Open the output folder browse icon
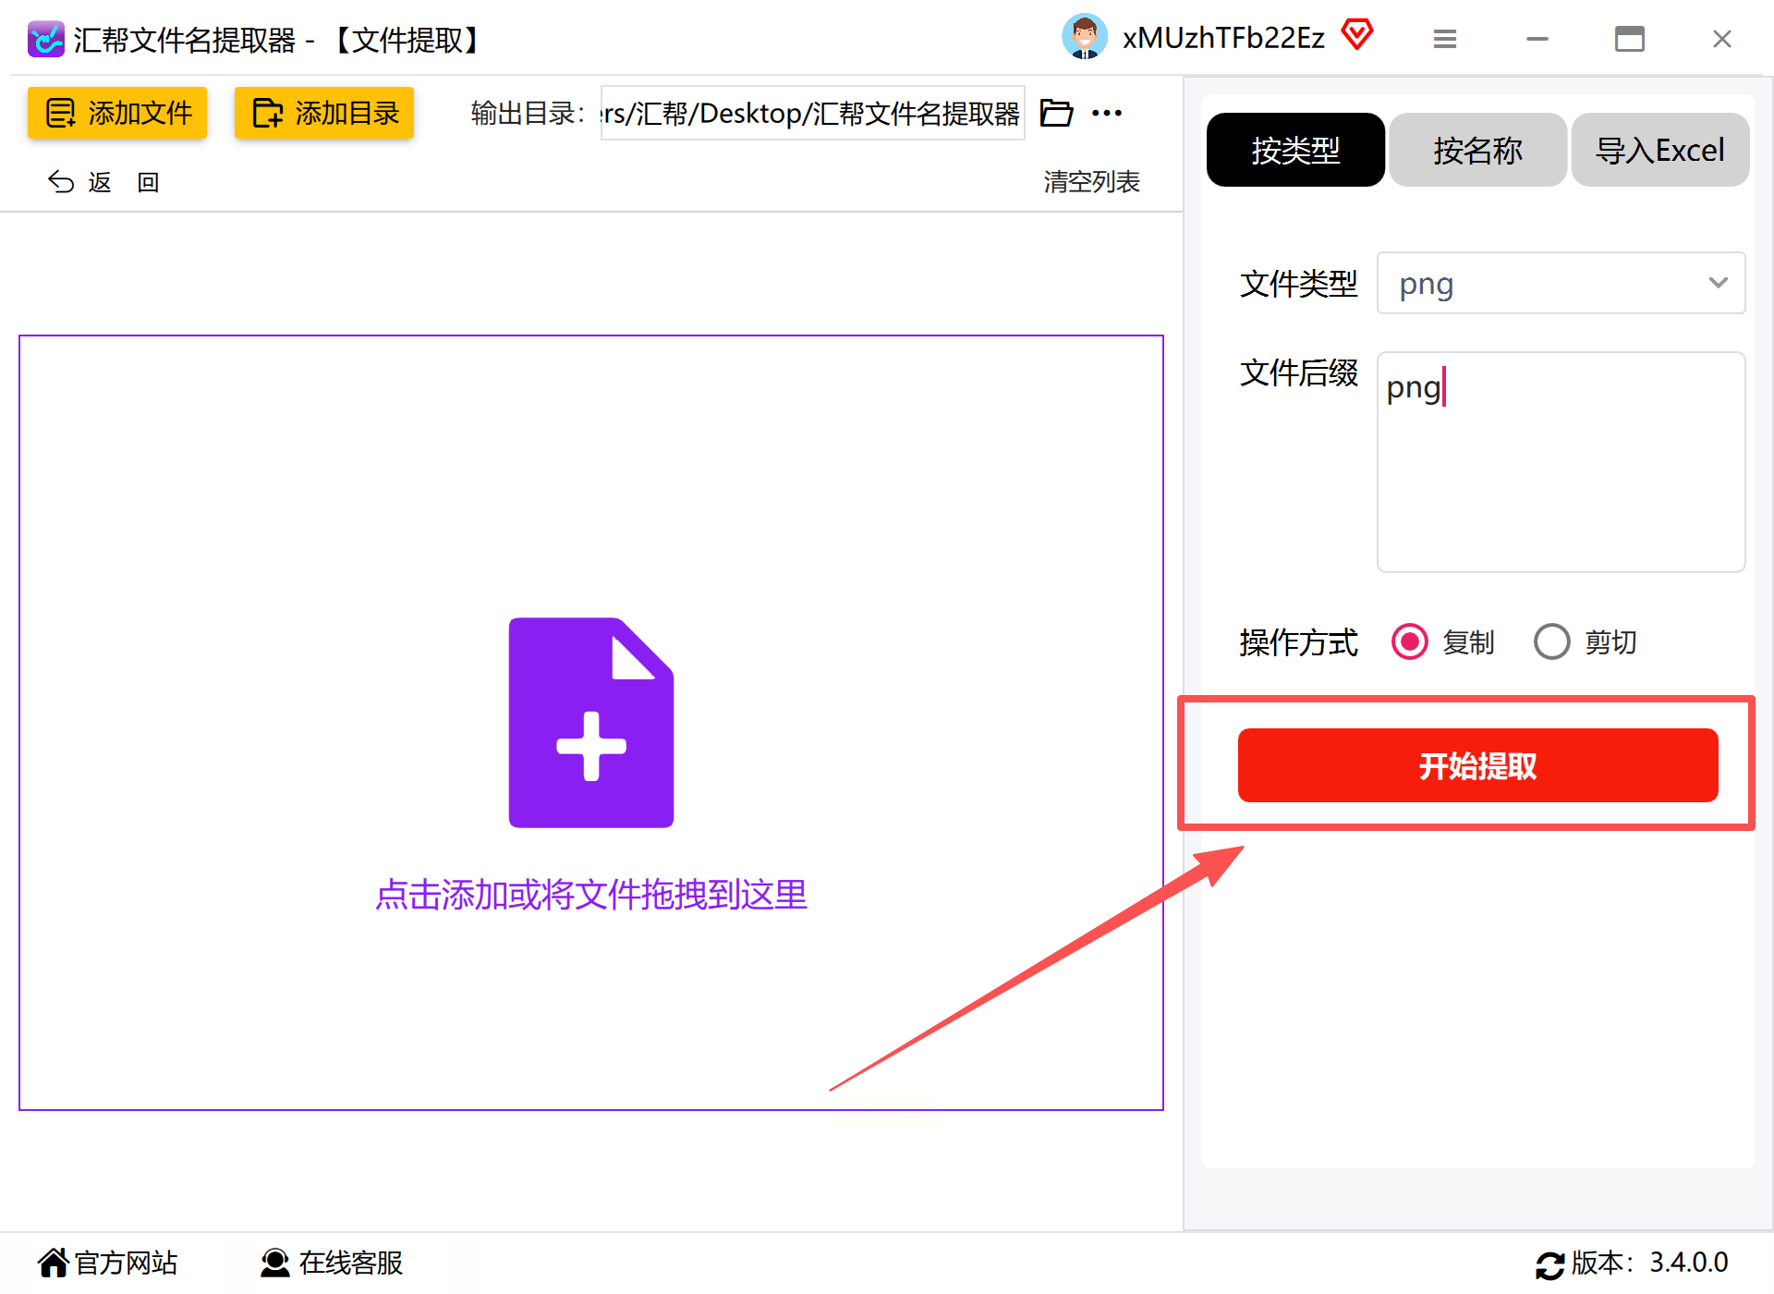1774x1294 pixels. tap(1056, 113)
